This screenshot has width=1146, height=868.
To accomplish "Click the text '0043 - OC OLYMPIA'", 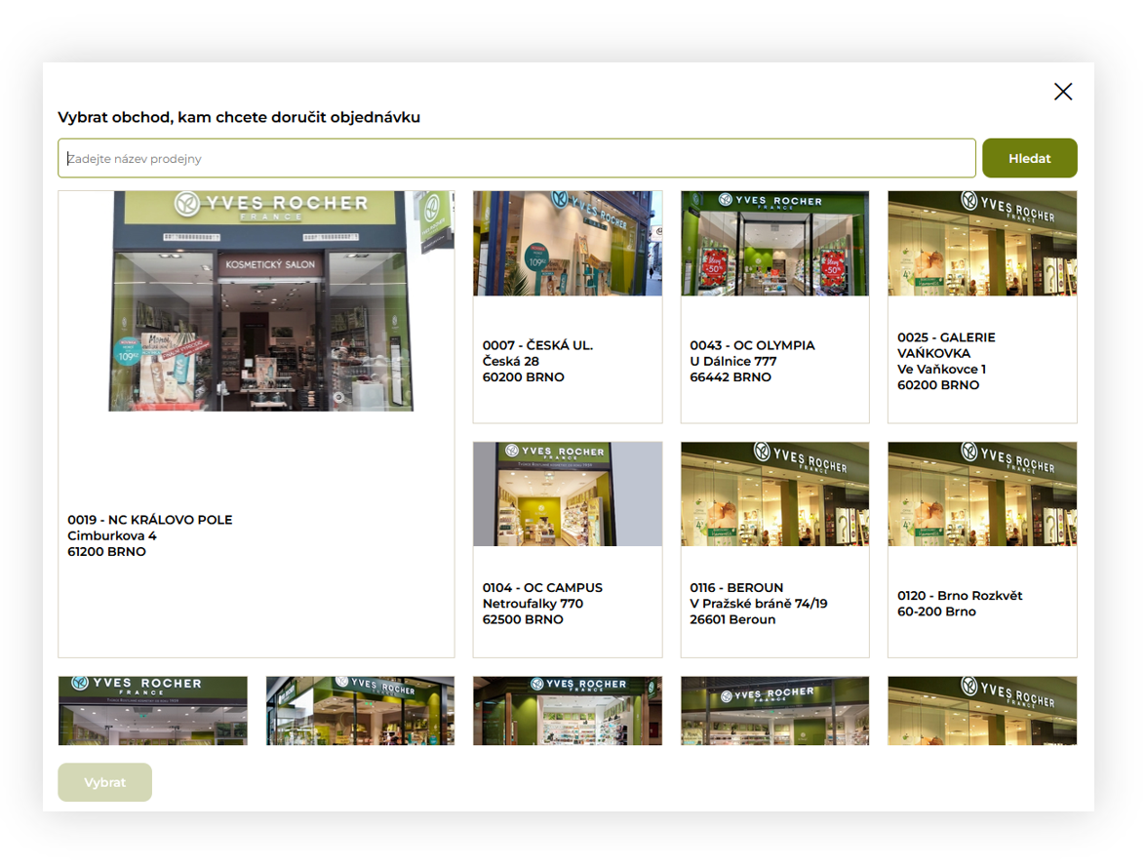I will click(x=752, y=345).
